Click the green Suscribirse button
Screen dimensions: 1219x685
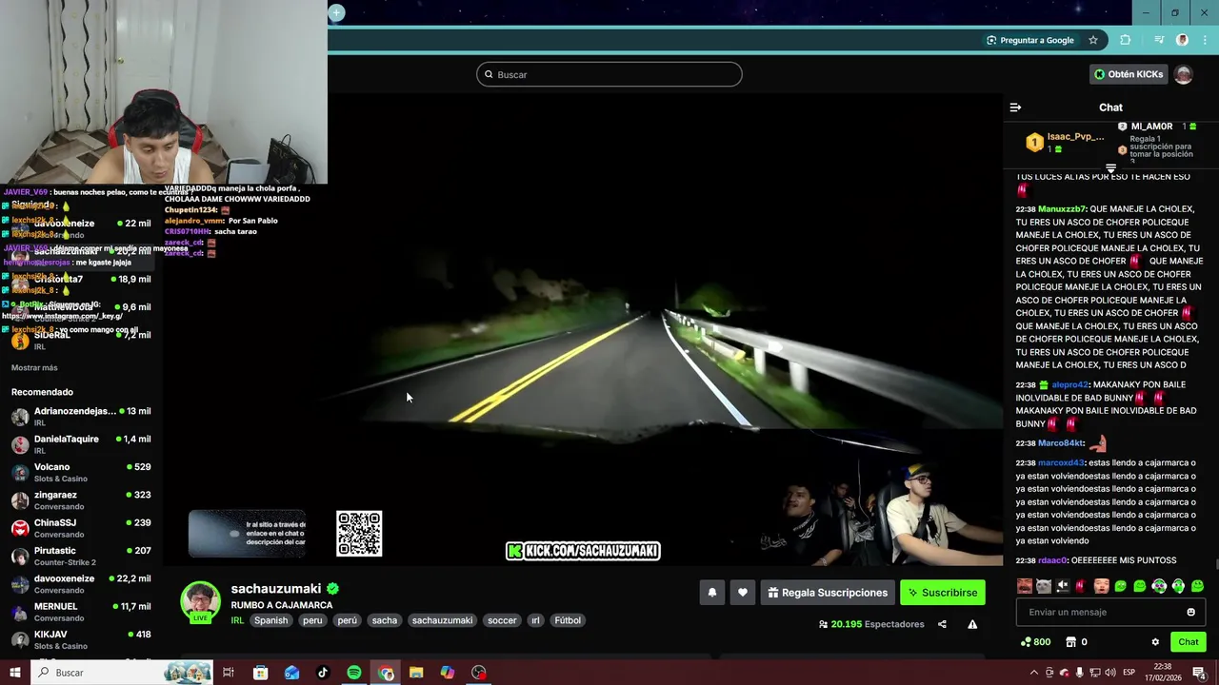(x=943, y=593)
